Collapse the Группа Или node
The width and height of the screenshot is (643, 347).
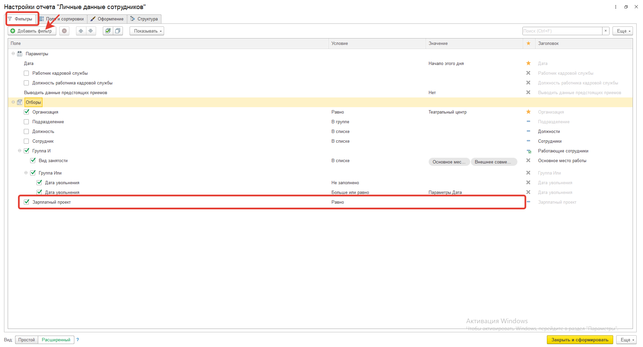[26, 173]
